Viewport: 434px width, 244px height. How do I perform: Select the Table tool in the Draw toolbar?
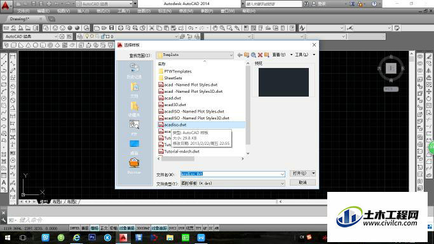click(x=4, y=175)
